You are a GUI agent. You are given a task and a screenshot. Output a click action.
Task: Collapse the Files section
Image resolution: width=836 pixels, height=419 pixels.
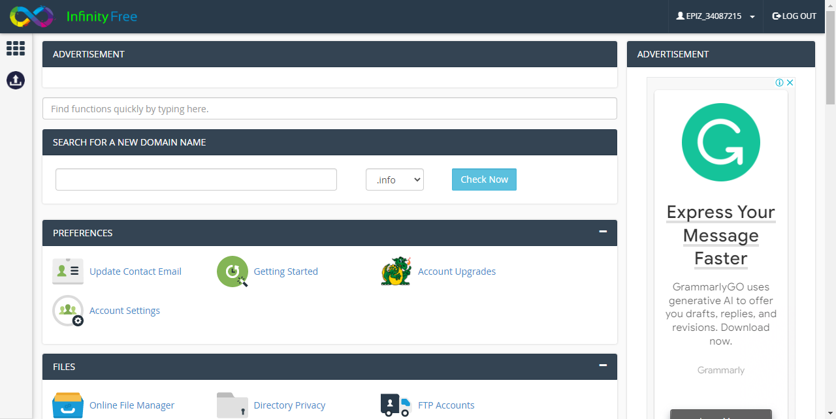pos(603,365)
